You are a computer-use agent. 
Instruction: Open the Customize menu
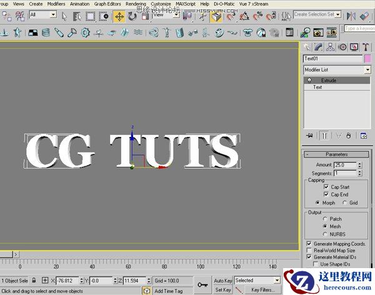(161, 4)
